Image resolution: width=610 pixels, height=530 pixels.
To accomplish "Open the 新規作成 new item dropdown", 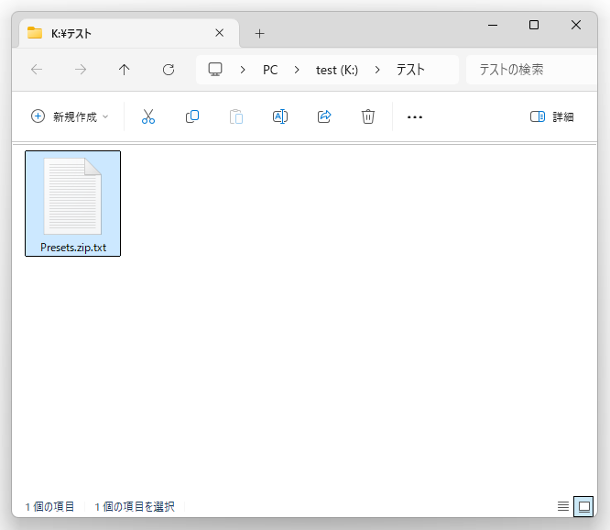I will point(70,116).
